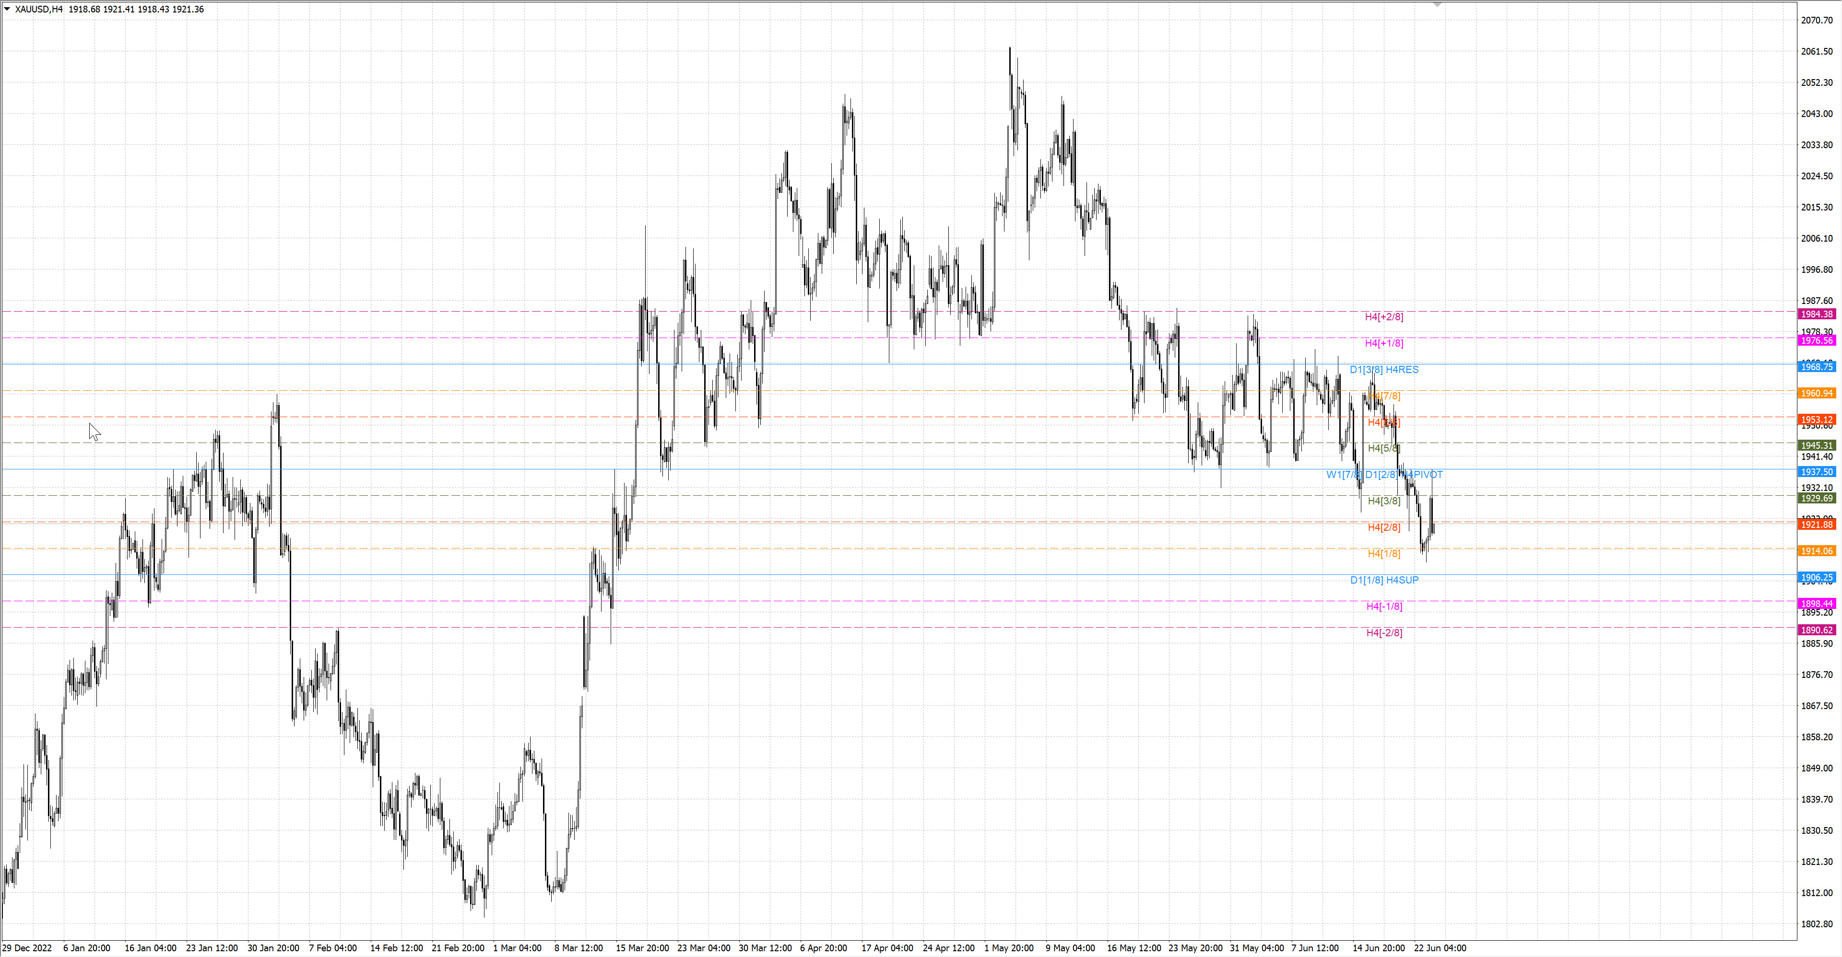The width and height of the screenshot is (1842, 957).
Task: Click the 15 Mar 20:00 date on time axis
Action: pyautogui.click(x=642, y=948)
